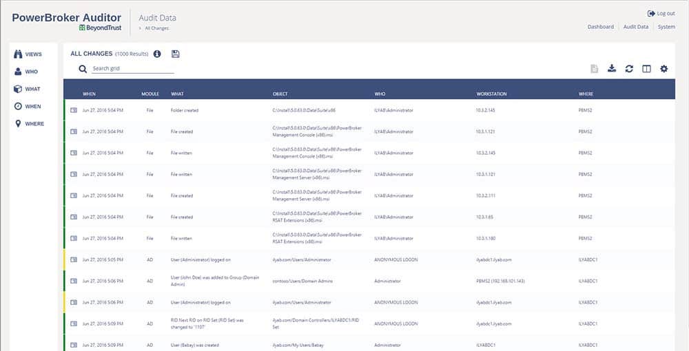Select the Who person icon in sidebar
Viewport: 689px width, 351px height.
[18, 72]
